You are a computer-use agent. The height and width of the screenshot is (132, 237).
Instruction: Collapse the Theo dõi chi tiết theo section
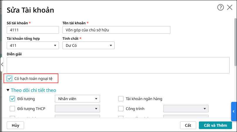[8, 90]
